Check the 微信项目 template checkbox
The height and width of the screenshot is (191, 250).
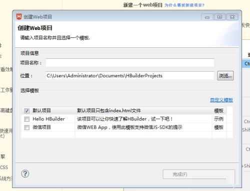pyautogui.click(x=27, y=128)
